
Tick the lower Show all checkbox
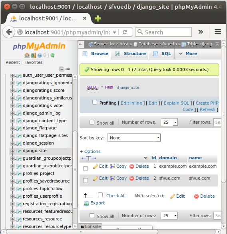[92, 216]
